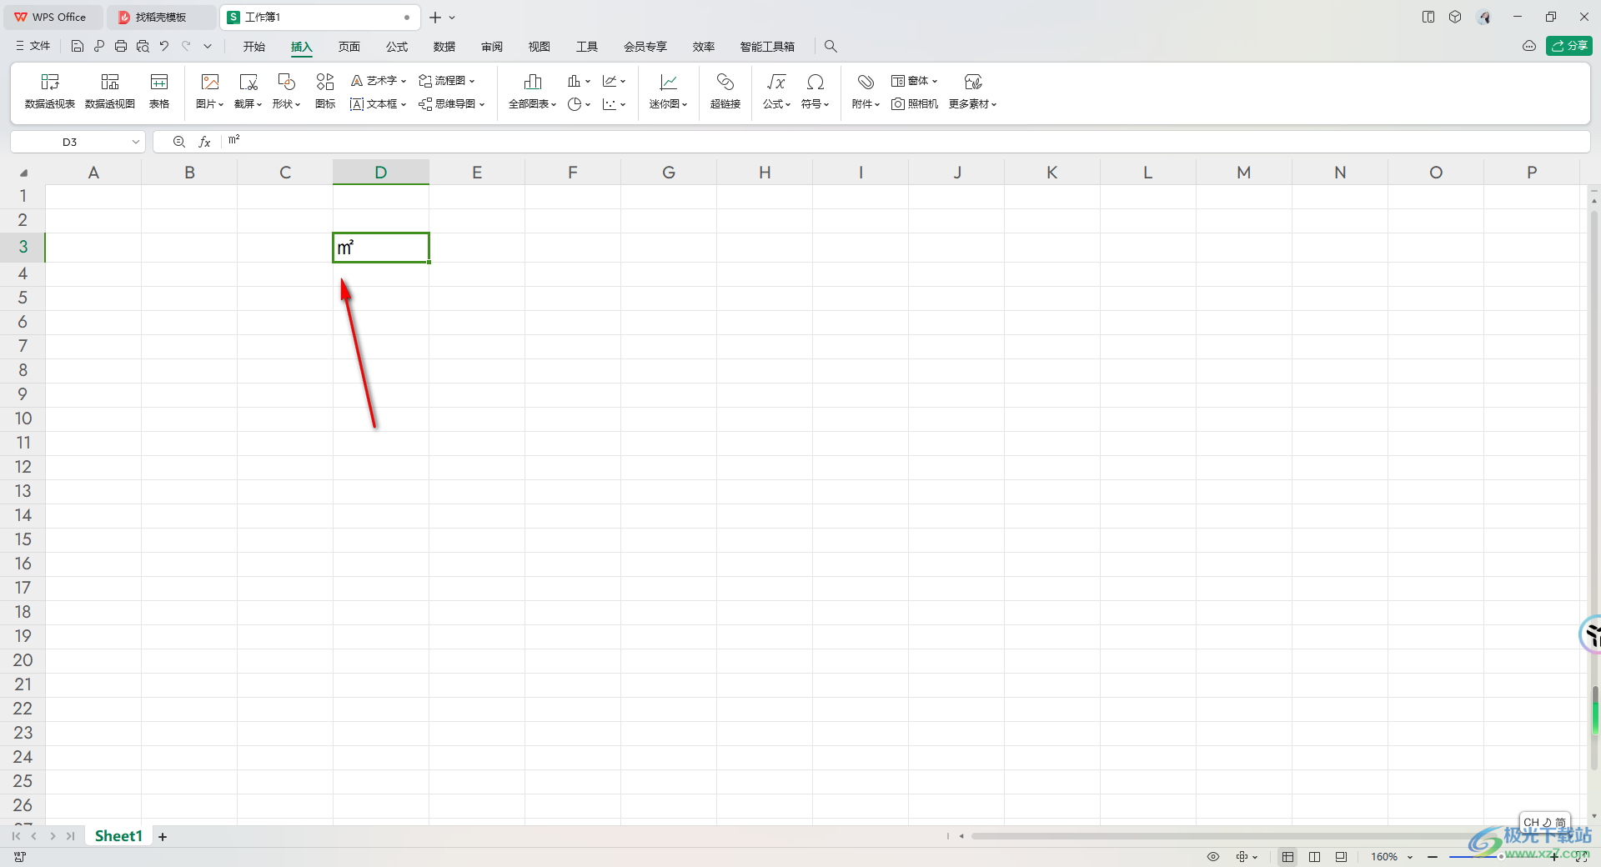This screenshot has height=867, width=1601.
Task: Open the shapes gallery (形状)
Action: point(286,91)
